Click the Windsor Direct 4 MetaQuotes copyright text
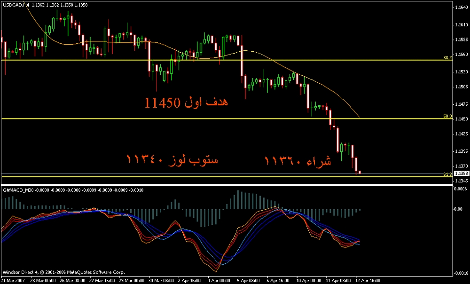 click(x=63, y=272)
